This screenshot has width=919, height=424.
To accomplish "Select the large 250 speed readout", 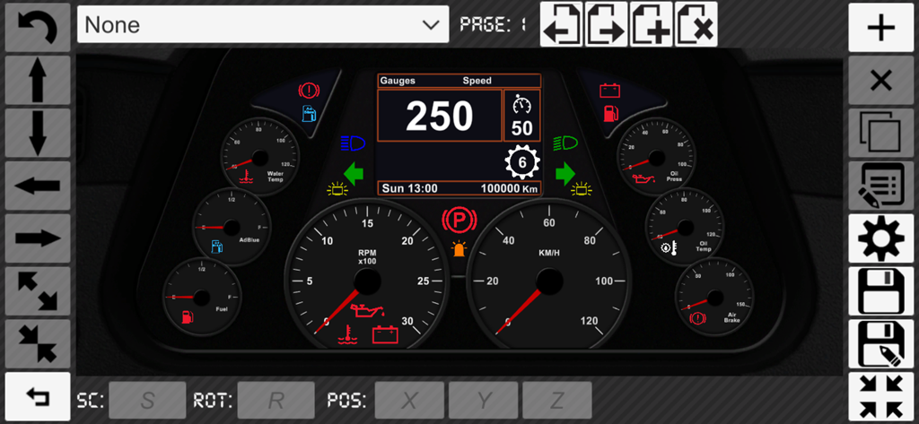I will [x=440, y=116].
